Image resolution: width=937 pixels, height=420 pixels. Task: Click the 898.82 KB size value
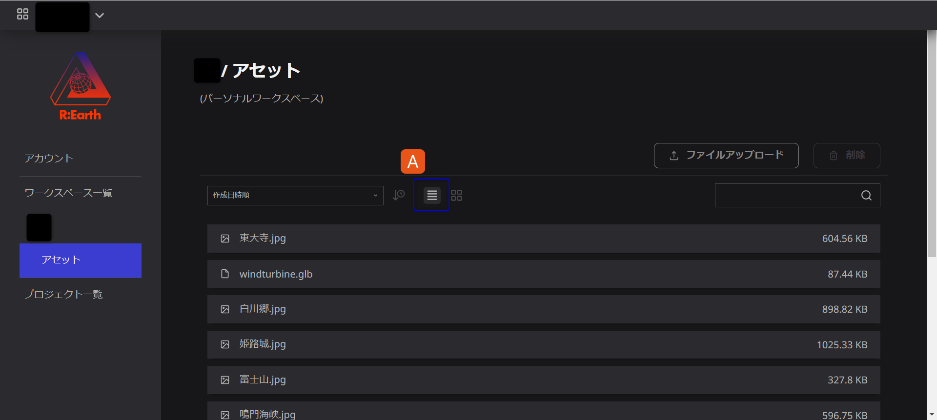845,309
